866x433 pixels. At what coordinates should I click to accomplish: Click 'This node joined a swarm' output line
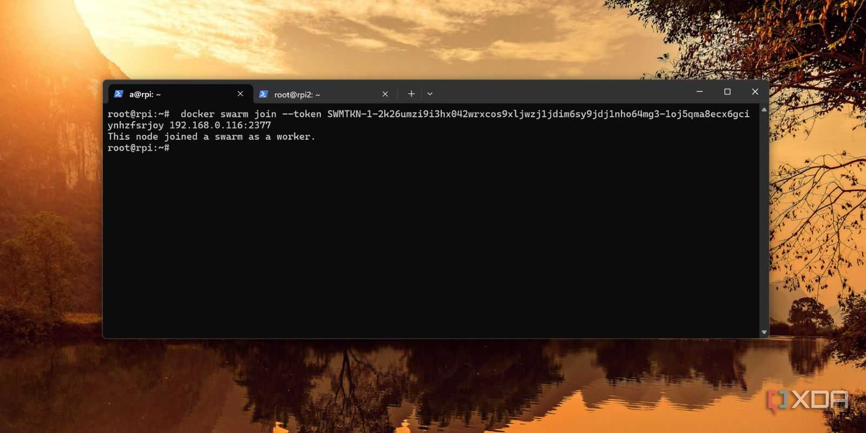point(211,136)
